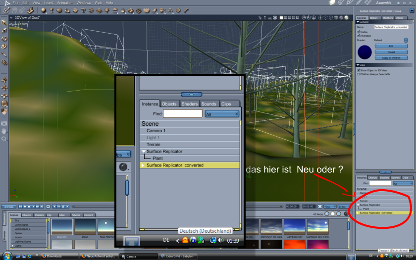Open the Time dropdown on the timeline bar
The image size is (416, 260).
[x=330, y=207]
